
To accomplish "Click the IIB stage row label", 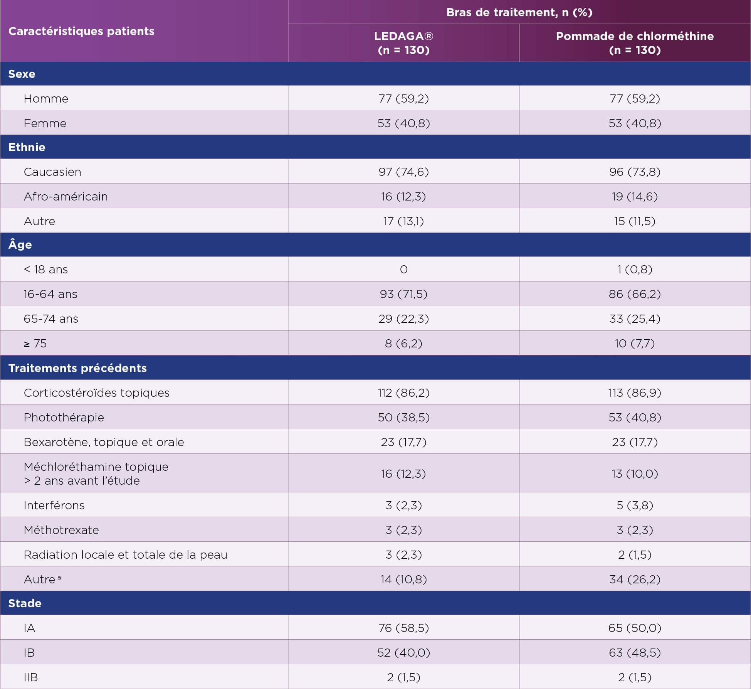I will coord(31,677).
